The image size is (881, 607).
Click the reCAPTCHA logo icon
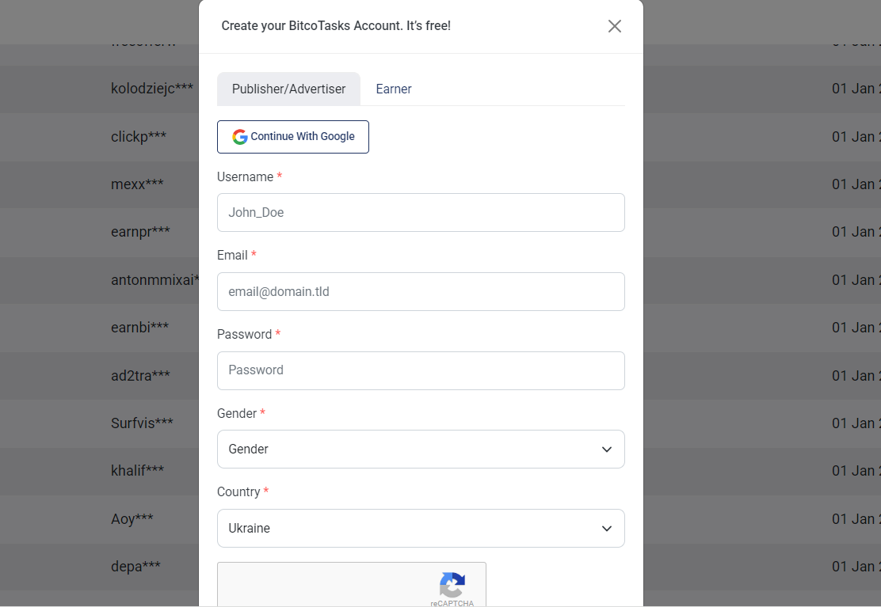coord(452,584)
